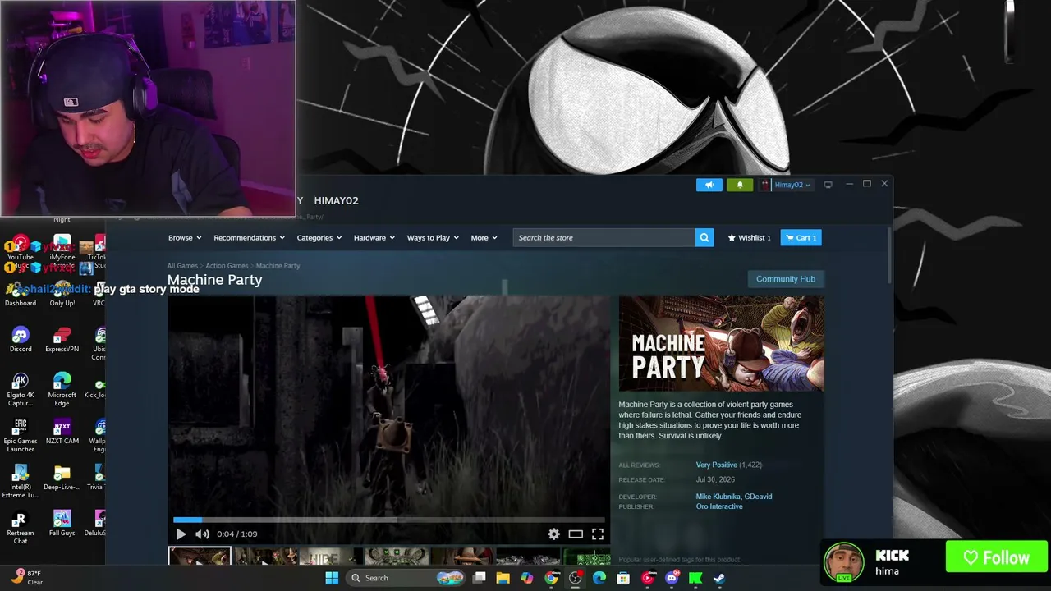The image size is (1051, 591).
Task: Click the Machine Party header capsule image
Action: [x=721, y=343]
